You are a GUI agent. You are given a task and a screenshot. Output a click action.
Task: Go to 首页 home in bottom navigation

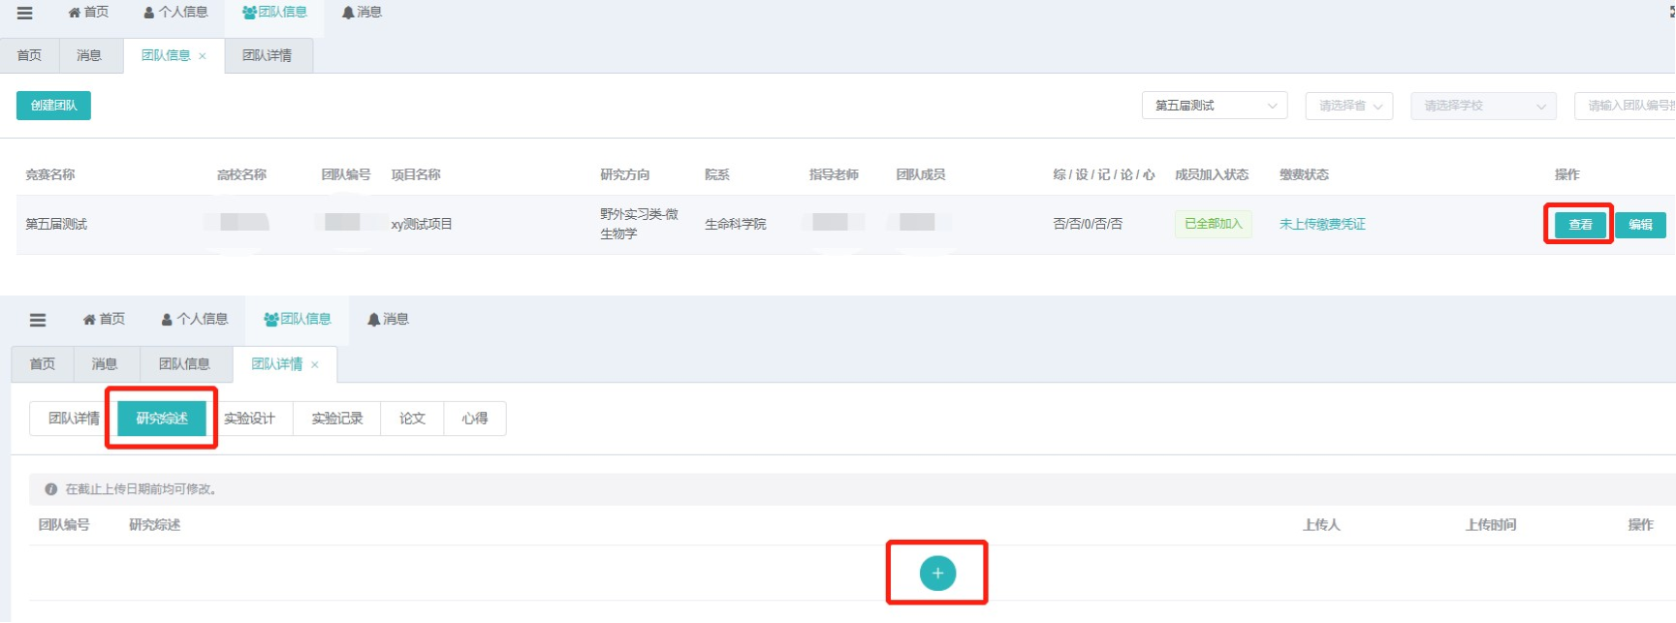[104, 319]
